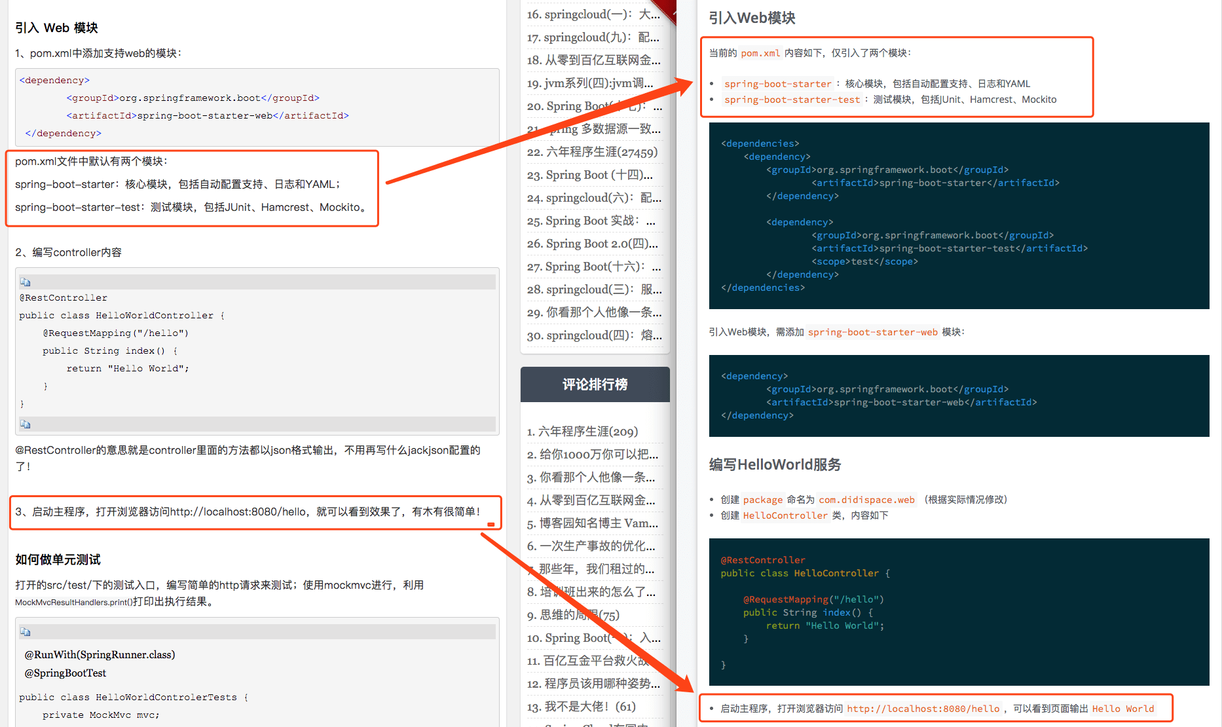Open comment-ranked post 4 从零到百亿互联网金
This screenshot has height=727, width=1222.
pyautogui.click(x=591, y=500)
